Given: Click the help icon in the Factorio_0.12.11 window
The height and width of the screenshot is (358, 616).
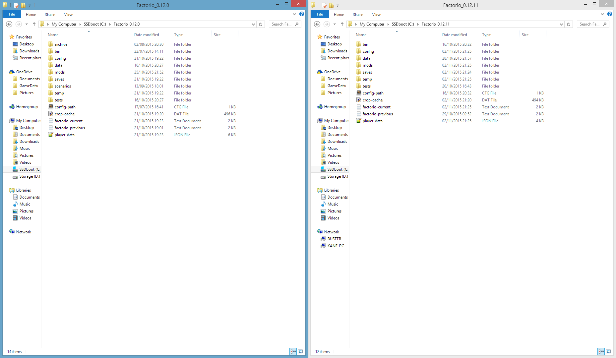Looking at the screenshot, I should 609,14.
